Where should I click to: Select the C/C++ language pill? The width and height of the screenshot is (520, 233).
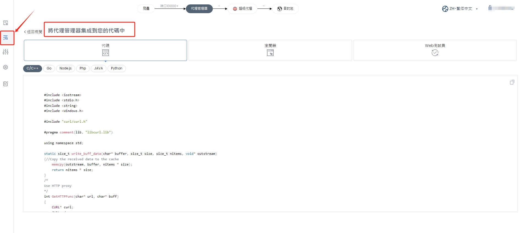[x=32, y=68]
